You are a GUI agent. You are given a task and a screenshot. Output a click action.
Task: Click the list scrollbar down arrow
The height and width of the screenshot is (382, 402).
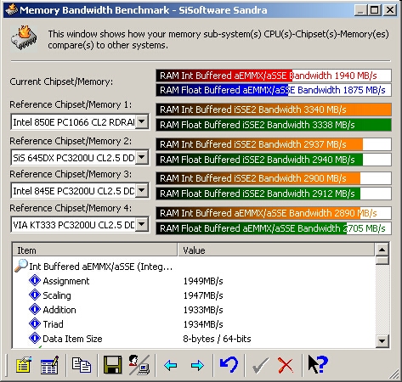382,341
